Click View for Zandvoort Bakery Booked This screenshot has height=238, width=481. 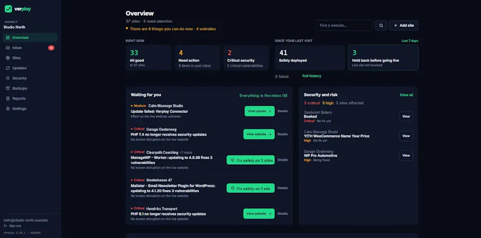[x=406, y=117]
